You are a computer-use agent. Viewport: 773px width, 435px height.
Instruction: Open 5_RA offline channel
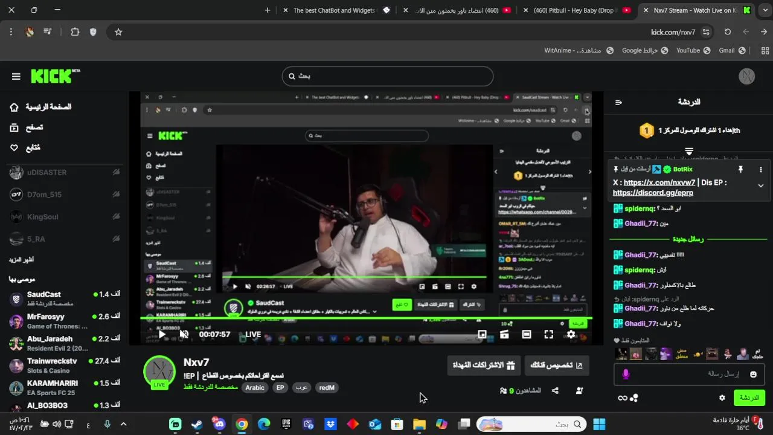(64, 239)
